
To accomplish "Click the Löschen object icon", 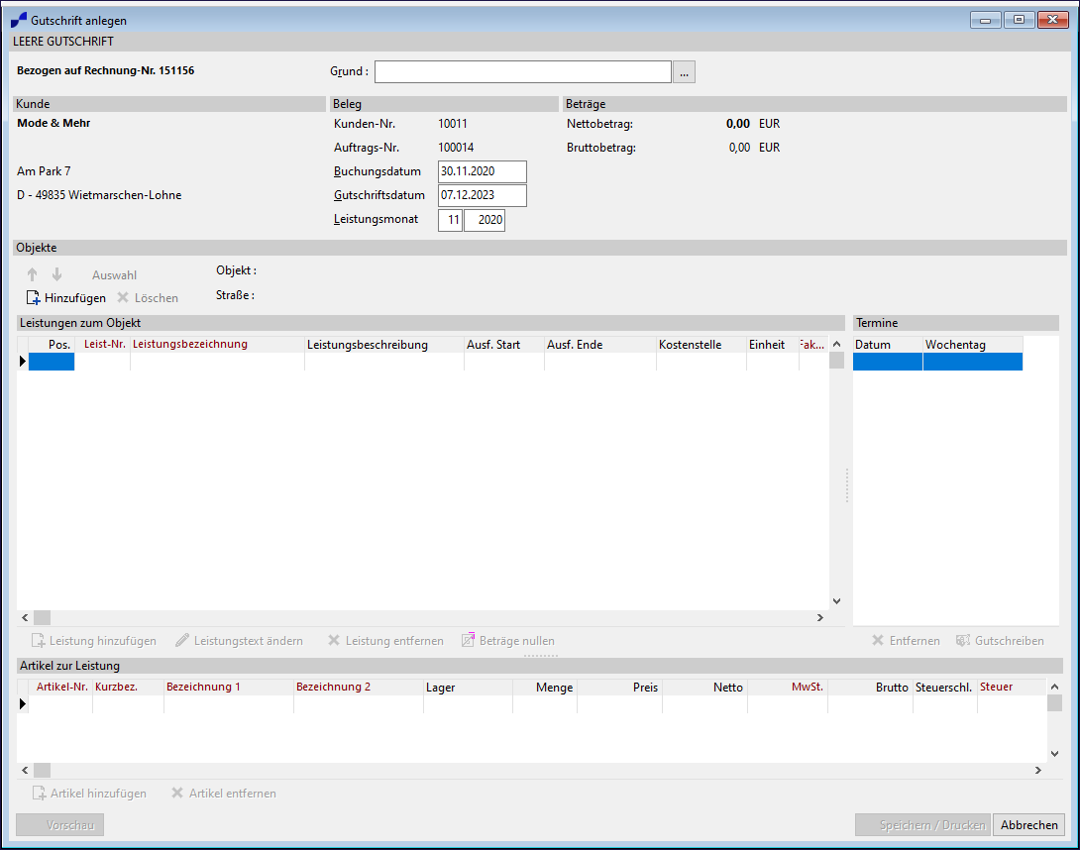I will click(x=123, y=297).
